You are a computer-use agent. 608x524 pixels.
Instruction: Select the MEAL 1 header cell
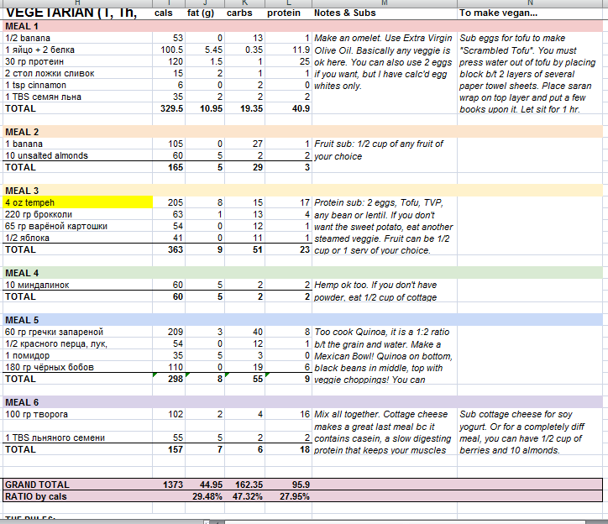coord(77,26)
